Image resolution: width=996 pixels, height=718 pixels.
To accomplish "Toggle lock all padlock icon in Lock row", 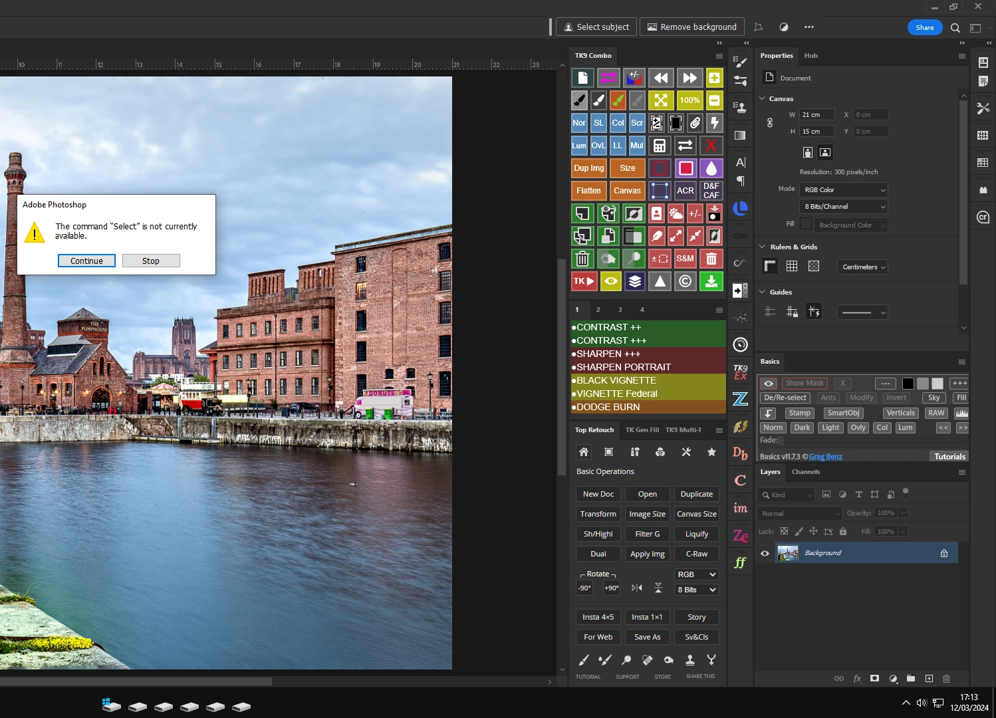I will click(843, 531).
